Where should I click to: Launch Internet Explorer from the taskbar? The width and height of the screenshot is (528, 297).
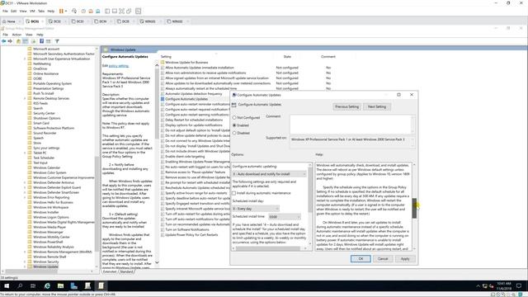click(x=47, y=286)
